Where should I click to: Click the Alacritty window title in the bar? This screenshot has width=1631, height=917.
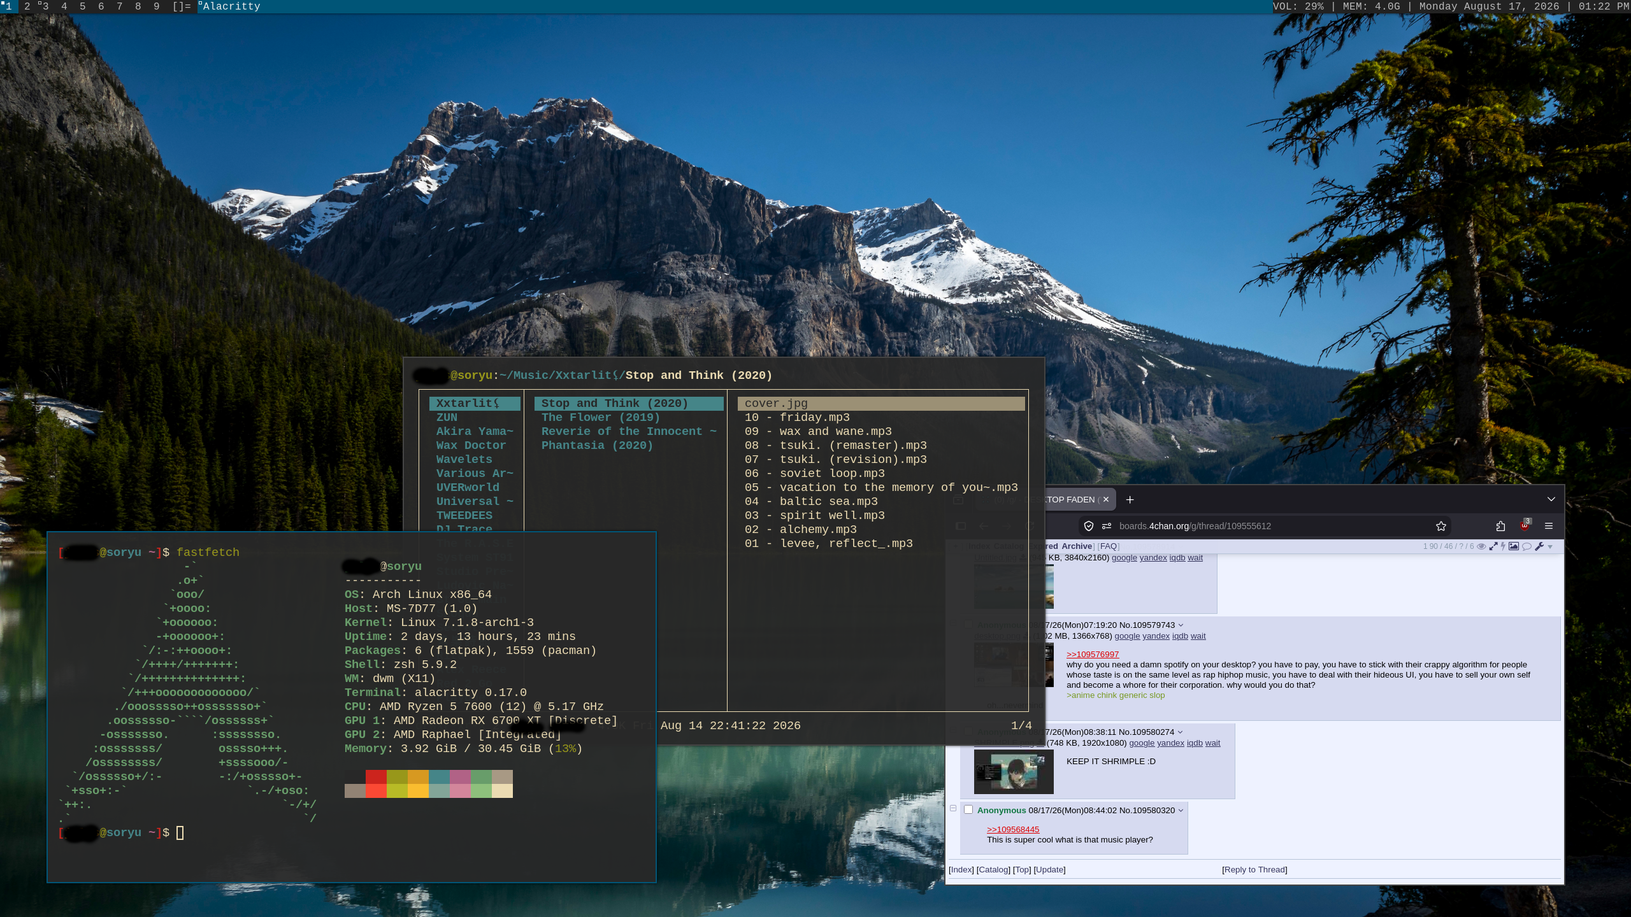coord(231,6)
